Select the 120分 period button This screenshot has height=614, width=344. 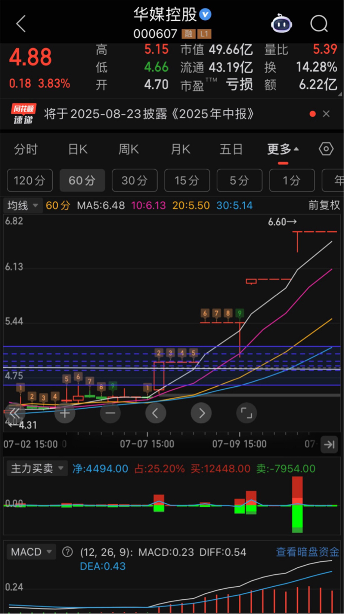(x=30, y=180)
